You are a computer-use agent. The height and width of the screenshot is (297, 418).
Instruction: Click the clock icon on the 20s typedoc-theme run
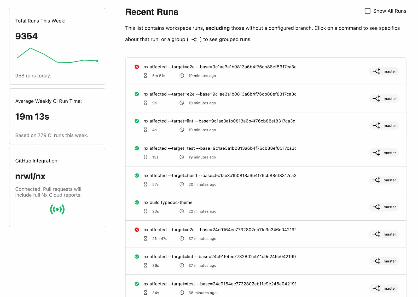pos(182,211)
